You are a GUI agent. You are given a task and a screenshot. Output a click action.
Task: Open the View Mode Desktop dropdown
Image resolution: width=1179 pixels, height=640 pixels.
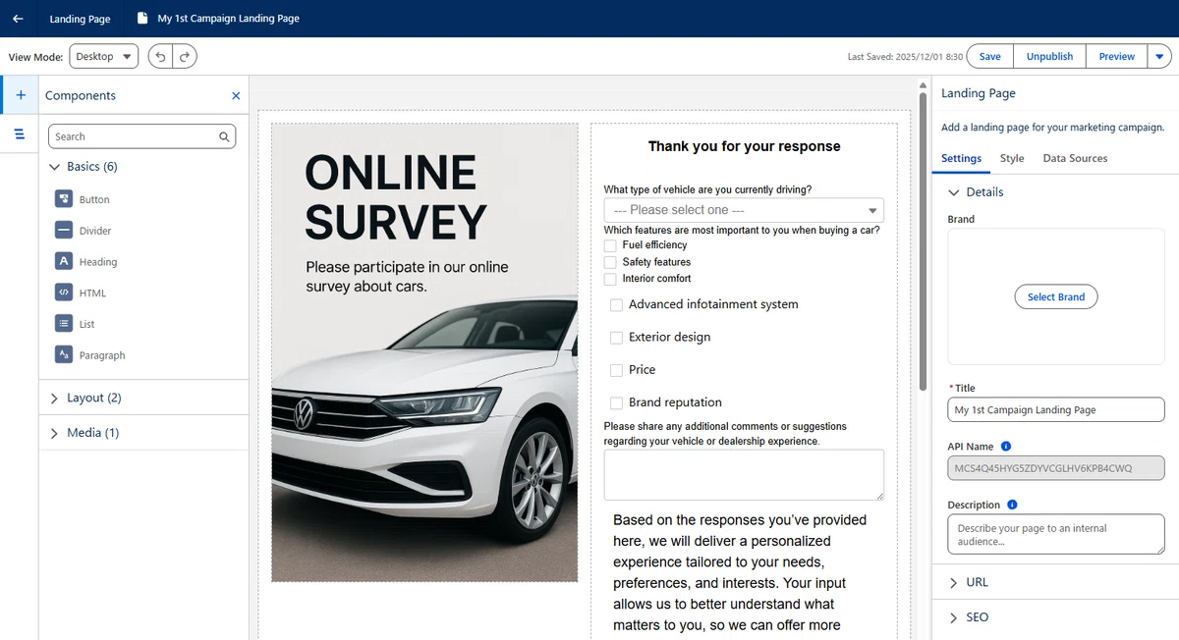point(103,57)
